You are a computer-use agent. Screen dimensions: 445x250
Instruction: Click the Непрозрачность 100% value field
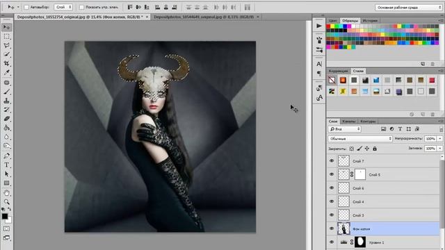(x=430, y=139)
